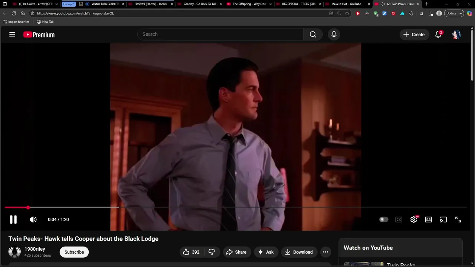
Task: Open Import favorites bookmark
Action: click(x=16, y=22)
